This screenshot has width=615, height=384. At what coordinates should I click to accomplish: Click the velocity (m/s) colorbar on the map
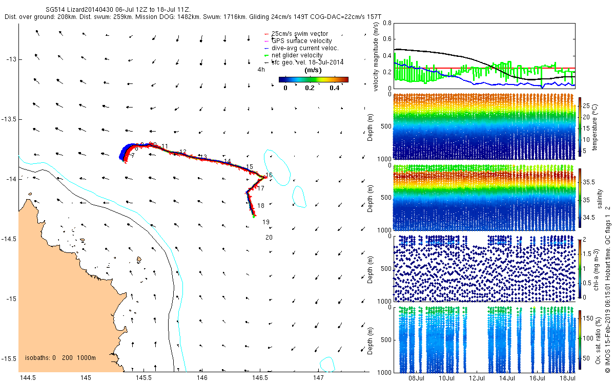pos(314,79)
